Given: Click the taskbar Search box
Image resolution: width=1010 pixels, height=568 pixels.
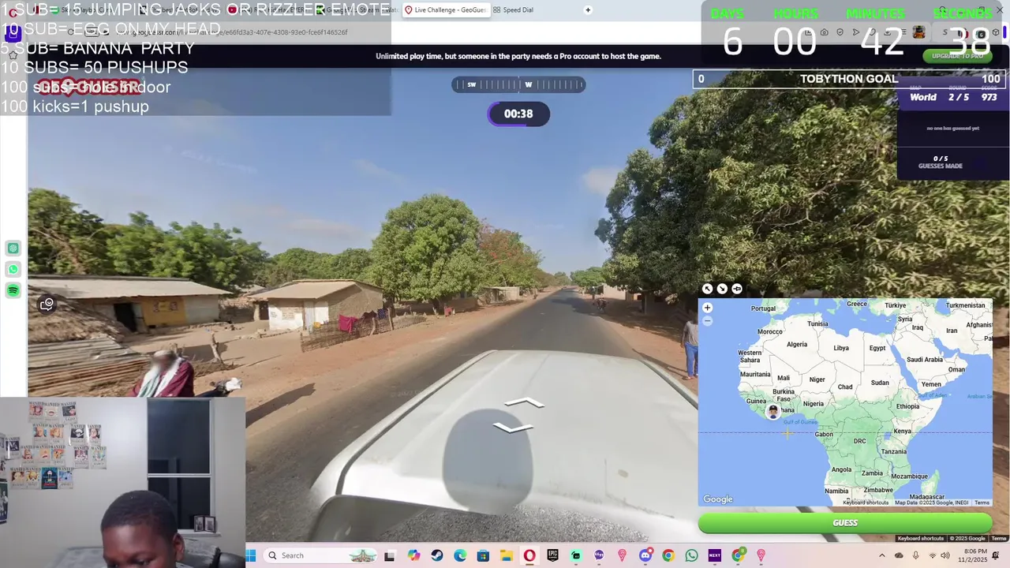Looking at the screenshot, I should pyautogui.click(x=321, y=555).
